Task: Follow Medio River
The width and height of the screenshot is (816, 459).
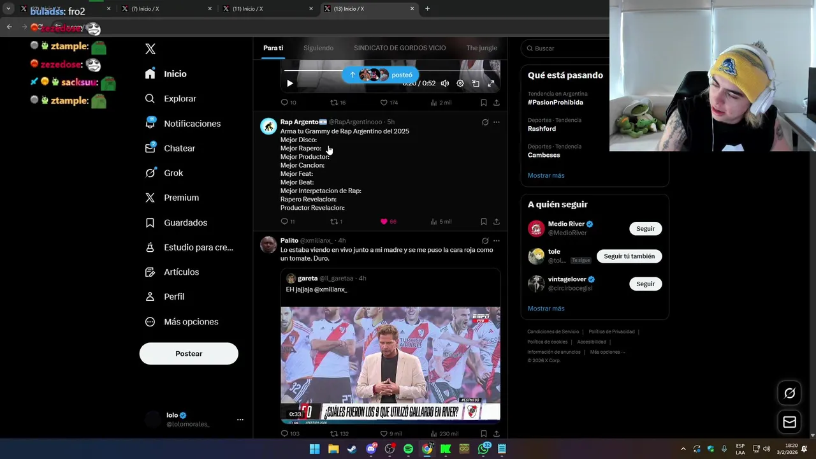Action: [645, 228]
